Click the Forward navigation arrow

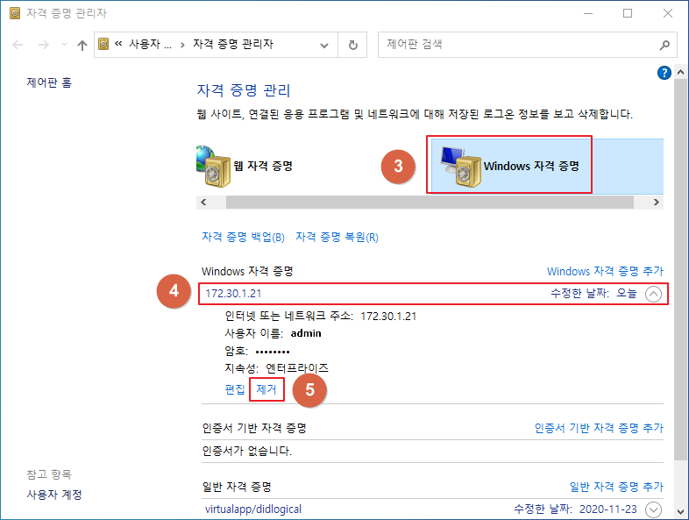click(44, 45)
